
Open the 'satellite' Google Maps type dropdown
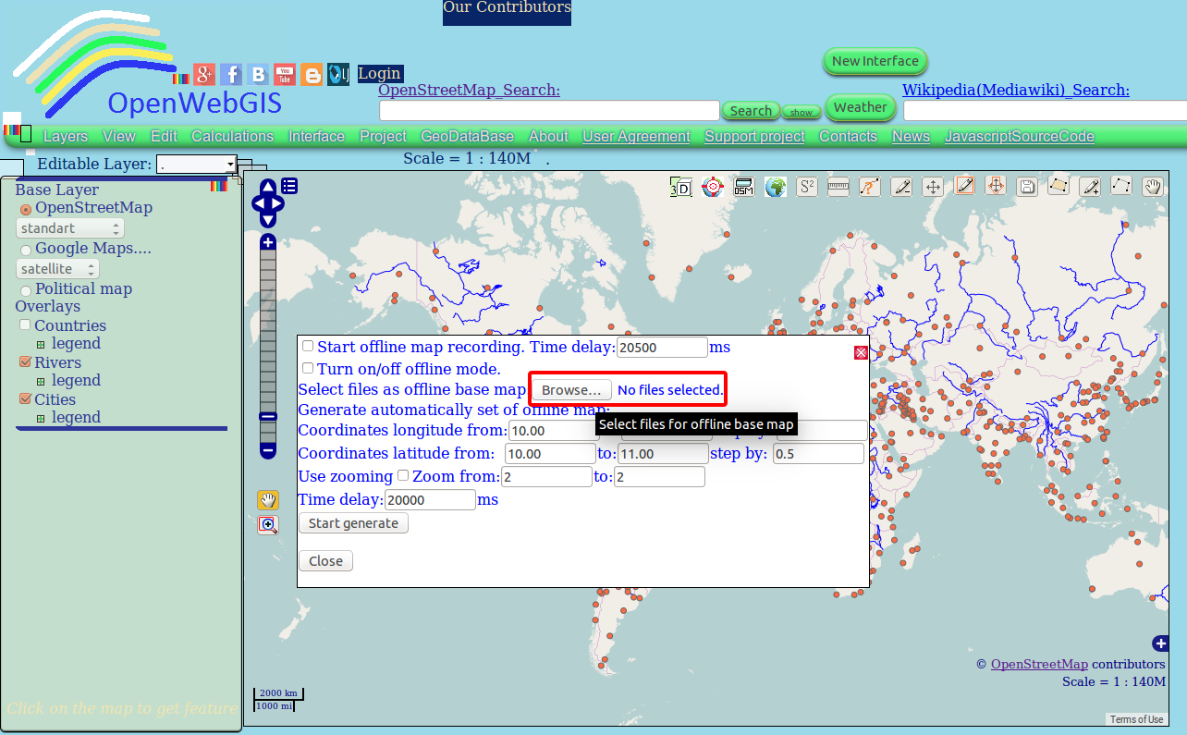pyautogui.click(x=57, y=269)
